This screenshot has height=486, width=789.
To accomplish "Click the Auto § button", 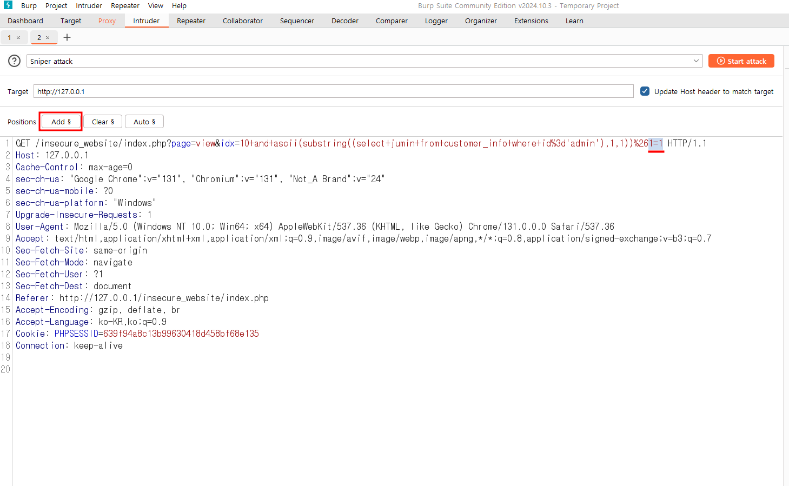I will pos(144,122).
